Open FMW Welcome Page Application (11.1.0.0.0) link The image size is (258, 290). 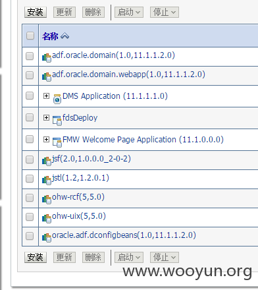pos(143,140)
